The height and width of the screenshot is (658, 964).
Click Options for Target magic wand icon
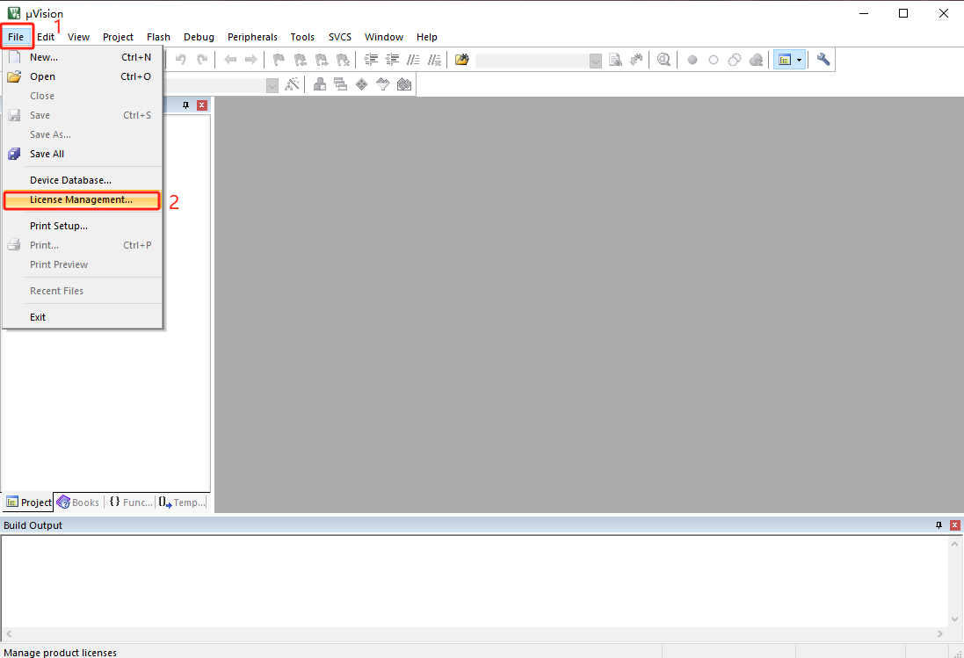(x=292, y=84)
